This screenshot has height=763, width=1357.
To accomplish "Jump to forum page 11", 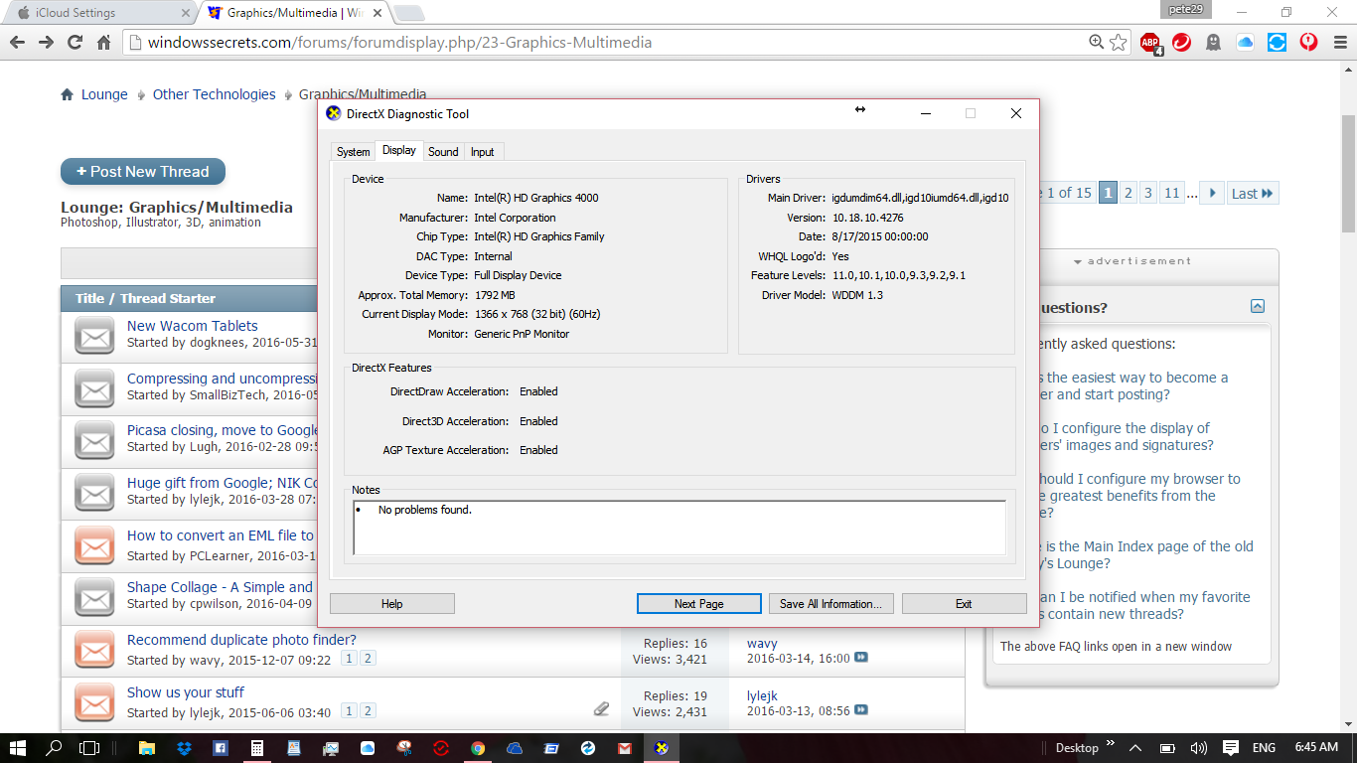I will (x=1172, y=194).
